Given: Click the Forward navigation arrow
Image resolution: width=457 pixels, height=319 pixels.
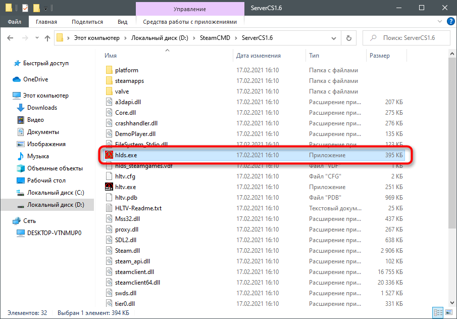Looking at the screenshot, I should click(x=25, y=38).
